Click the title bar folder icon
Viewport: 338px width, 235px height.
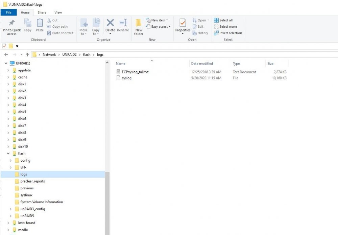click(x=5, y=4)
